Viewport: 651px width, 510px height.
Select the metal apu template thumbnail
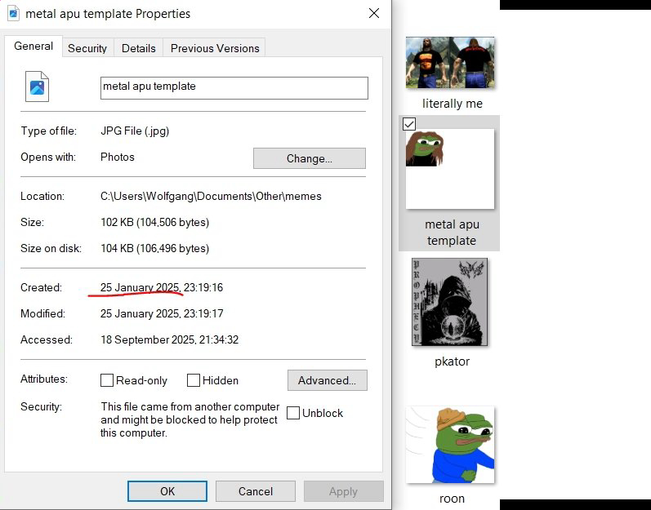pos(450,169)
